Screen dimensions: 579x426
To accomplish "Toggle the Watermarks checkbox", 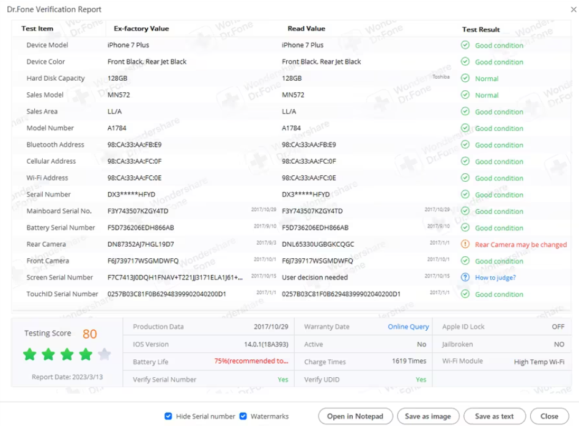I will point(243,416).
